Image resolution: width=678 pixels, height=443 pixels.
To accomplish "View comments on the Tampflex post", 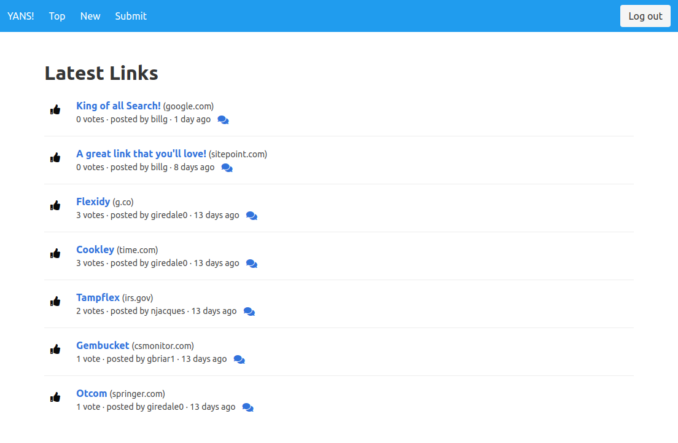I will [x=249, y=311].
